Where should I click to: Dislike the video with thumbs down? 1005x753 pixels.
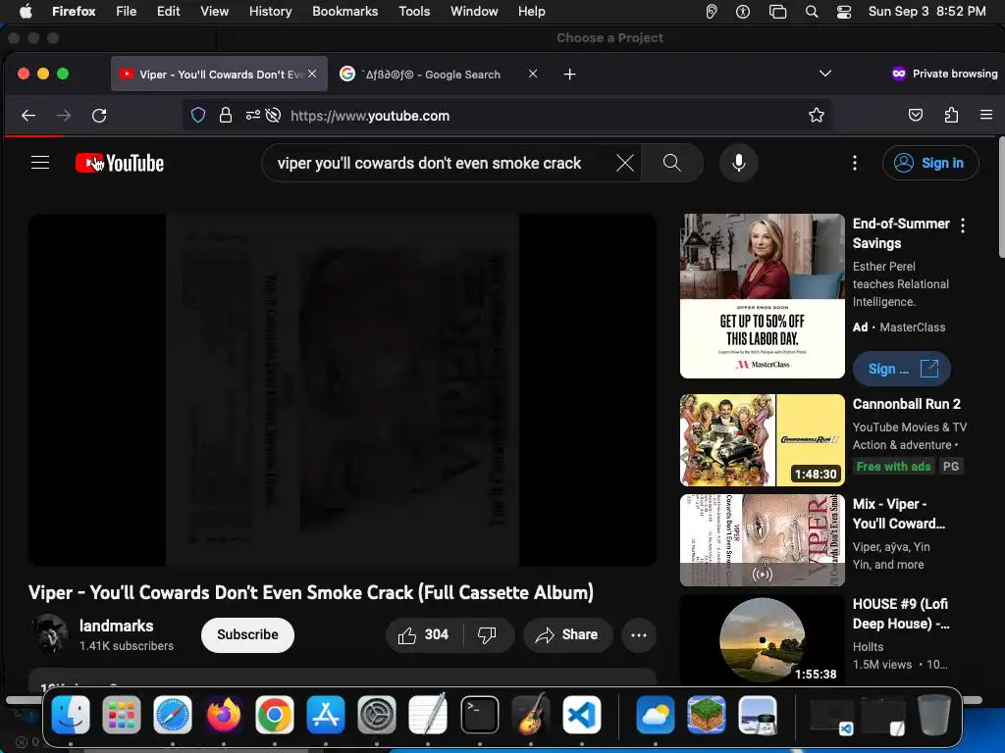coord(488,635)
